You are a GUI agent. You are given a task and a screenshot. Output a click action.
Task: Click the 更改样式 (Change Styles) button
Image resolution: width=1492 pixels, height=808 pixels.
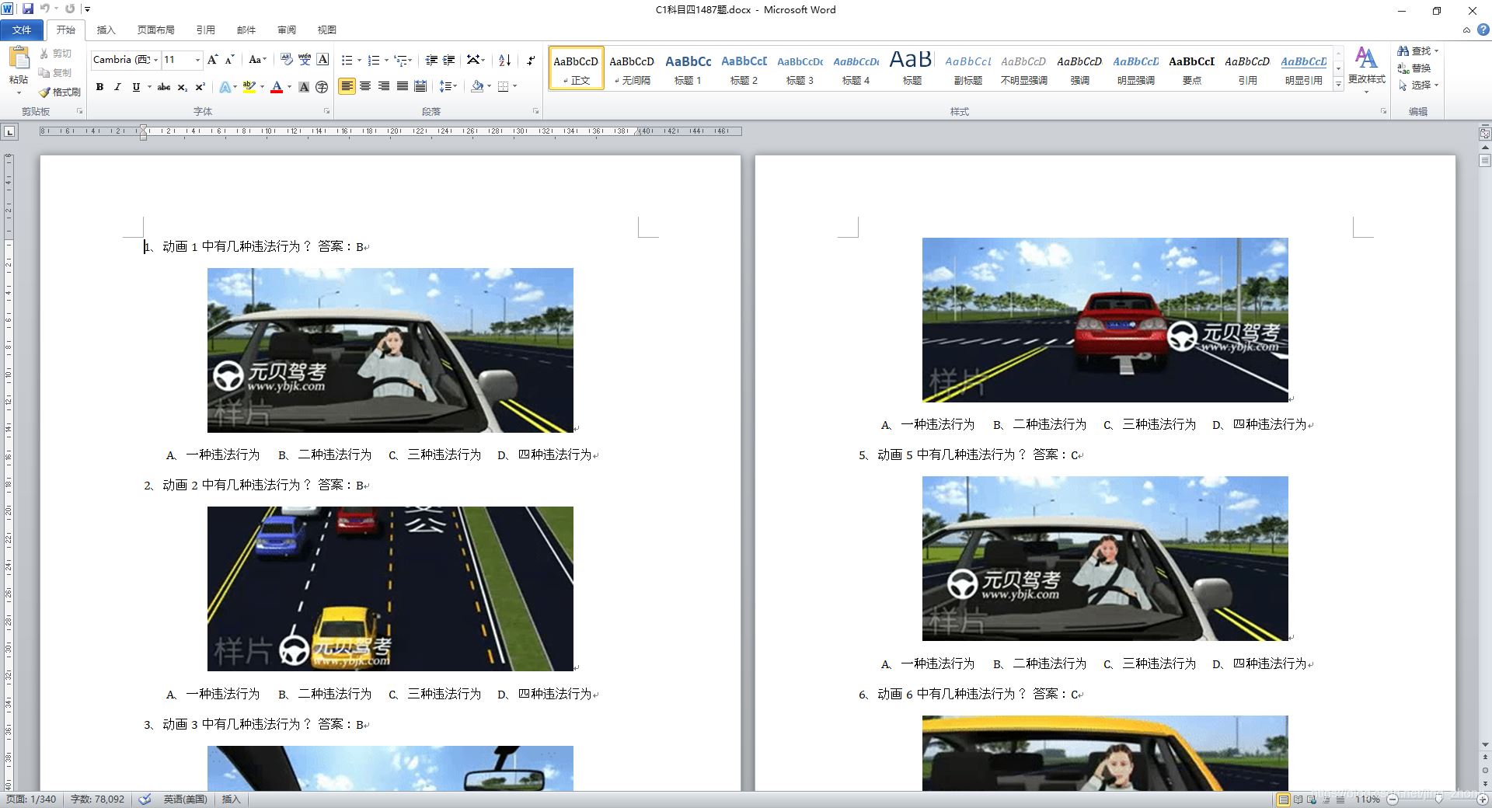[x=1365, y=66]
